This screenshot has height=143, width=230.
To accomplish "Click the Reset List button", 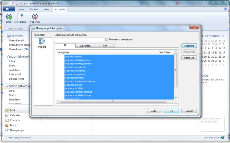I will (x=189, y=58).
